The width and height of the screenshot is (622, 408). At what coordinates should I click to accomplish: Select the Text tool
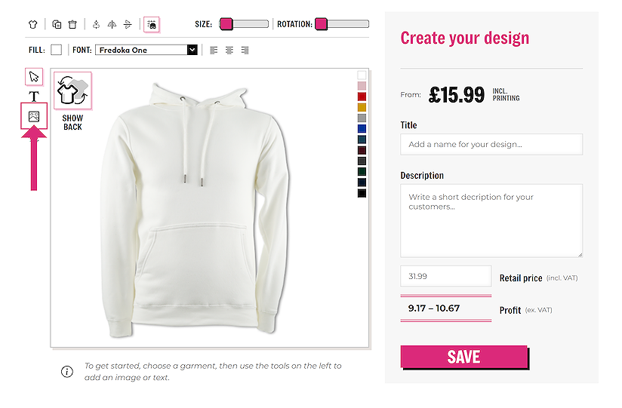(34, 97)
